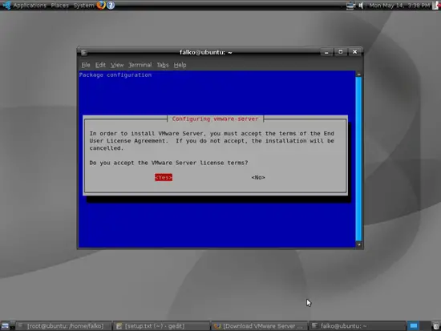The image size is (441, 331).
Task: Open the Tabs menu
Action: coord(163,65)
